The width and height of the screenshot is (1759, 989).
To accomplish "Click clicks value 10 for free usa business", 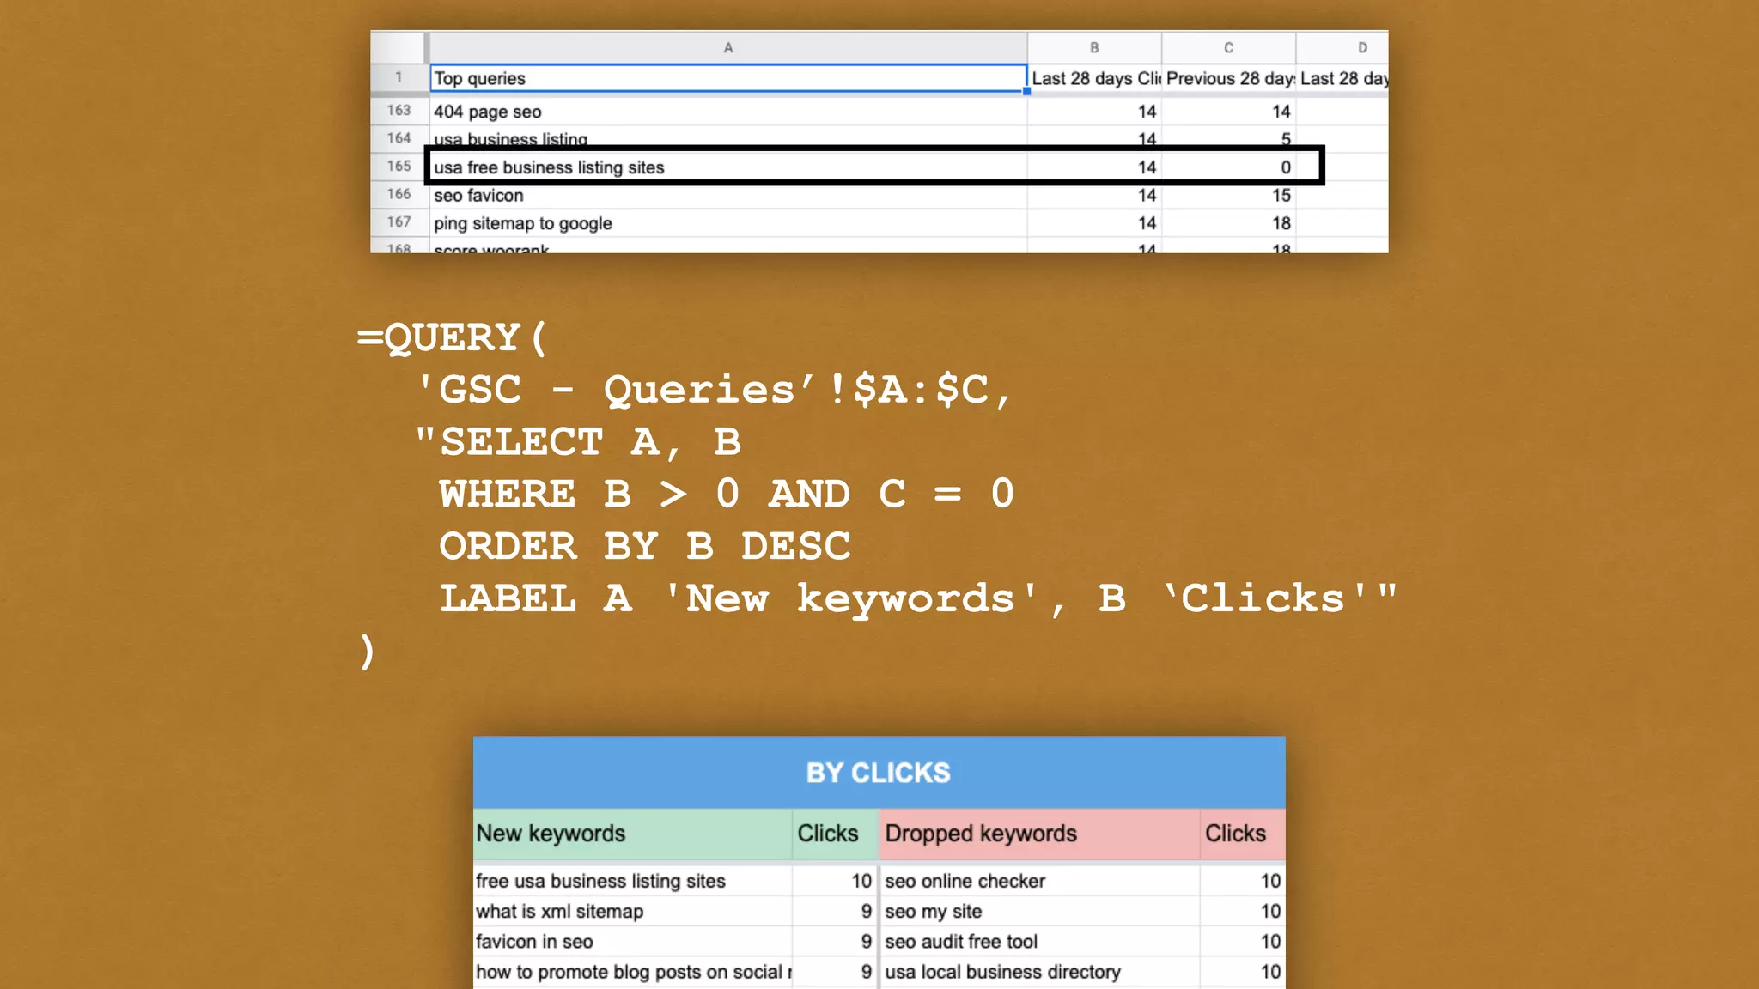I will [834, 881].
